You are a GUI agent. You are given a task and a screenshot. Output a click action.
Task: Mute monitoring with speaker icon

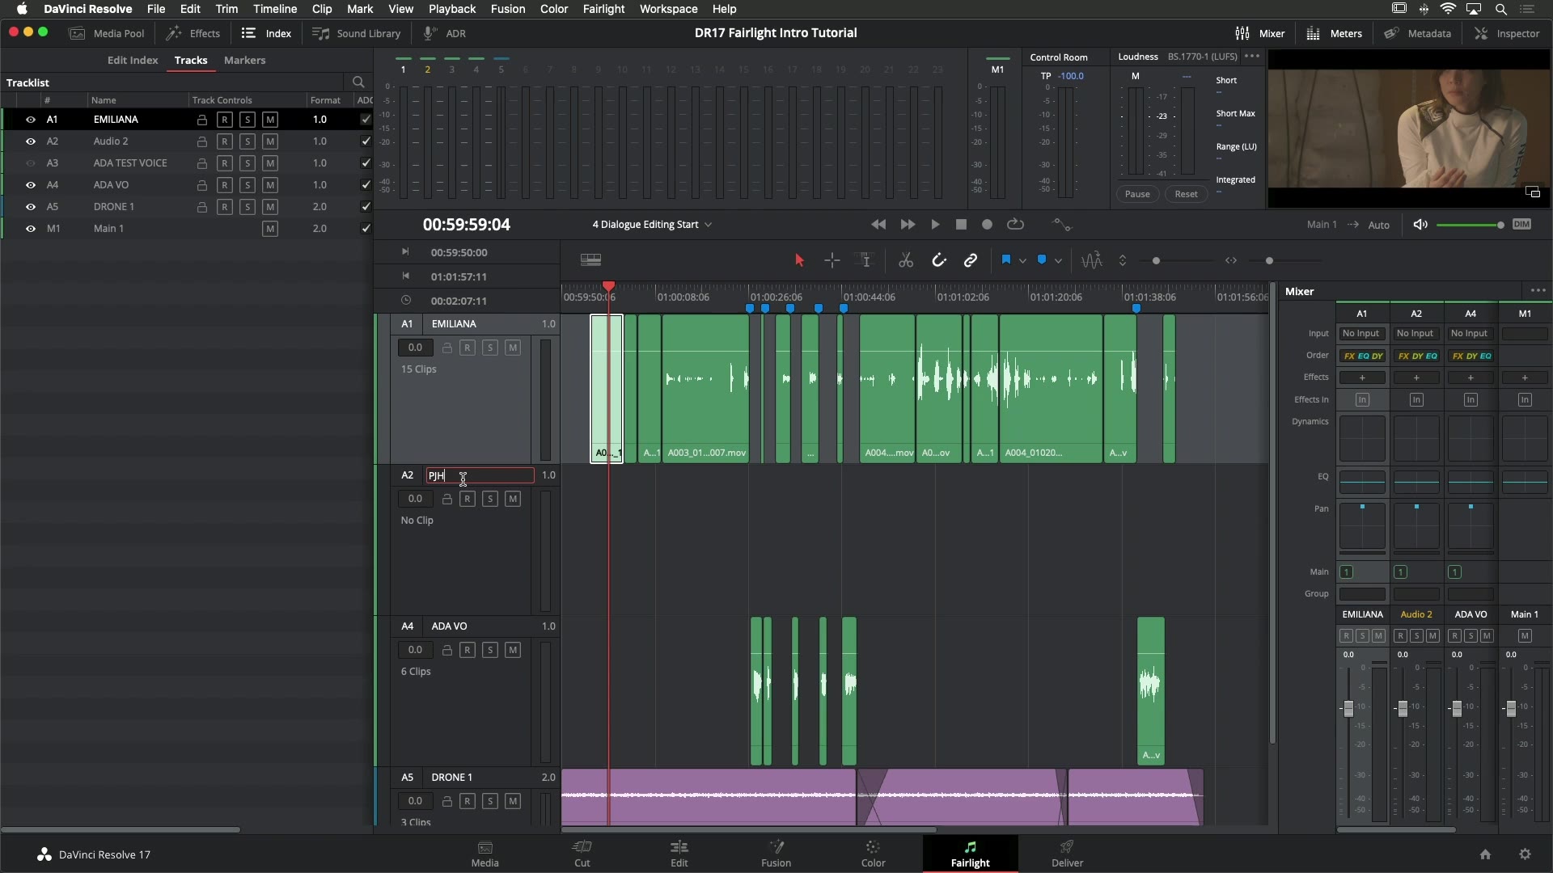[x=1420, y=225]
